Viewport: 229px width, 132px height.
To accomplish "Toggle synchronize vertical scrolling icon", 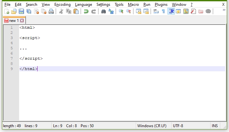I will 138,11.
